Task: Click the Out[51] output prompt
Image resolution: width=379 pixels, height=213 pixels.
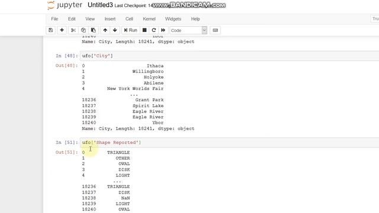Action: click(67, 153)
